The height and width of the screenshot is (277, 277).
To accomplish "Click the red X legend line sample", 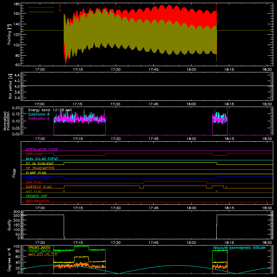I will (x=41, y=7).
